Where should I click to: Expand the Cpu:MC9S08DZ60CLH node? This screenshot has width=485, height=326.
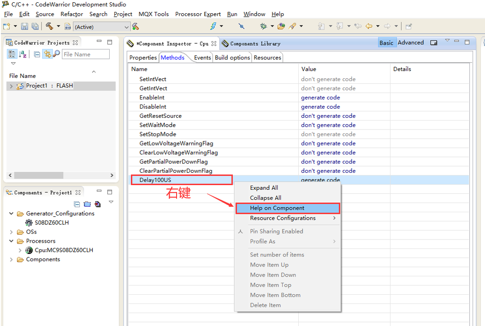tap(20, 250)
